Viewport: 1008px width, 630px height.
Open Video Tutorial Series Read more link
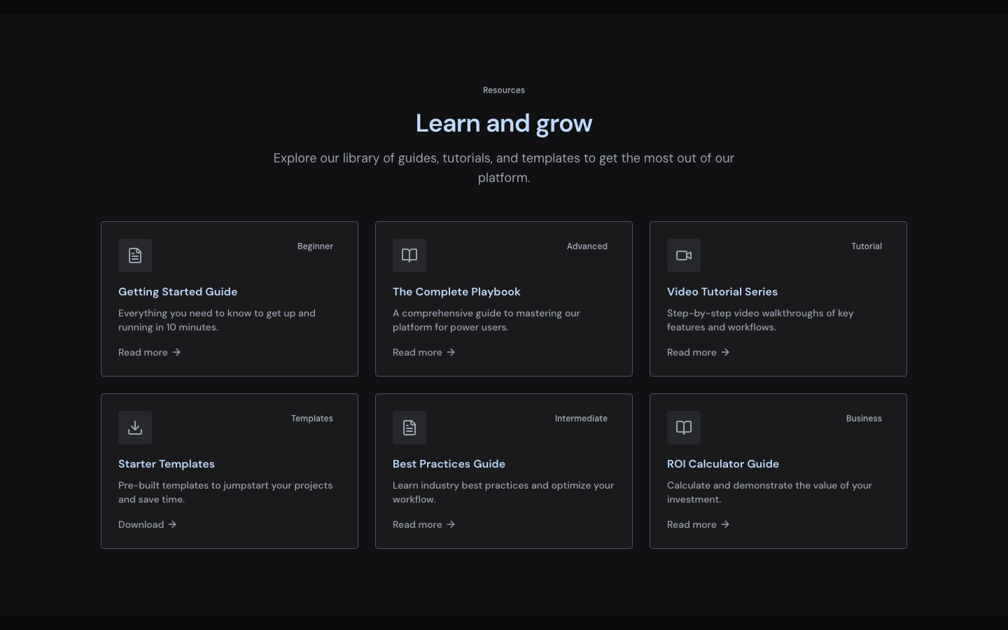coord(692,352)
